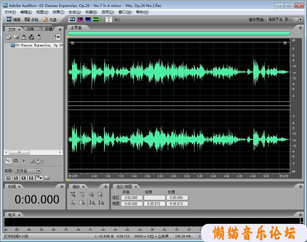Close the 文件 panel tab

19,29
